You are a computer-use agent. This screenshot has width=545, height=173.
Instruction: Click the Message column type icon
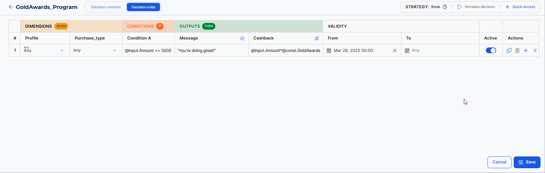pyautogui.click(x=242, y=38)
